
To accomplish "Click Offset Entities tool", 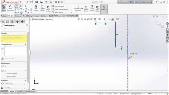I will (48, 9).
